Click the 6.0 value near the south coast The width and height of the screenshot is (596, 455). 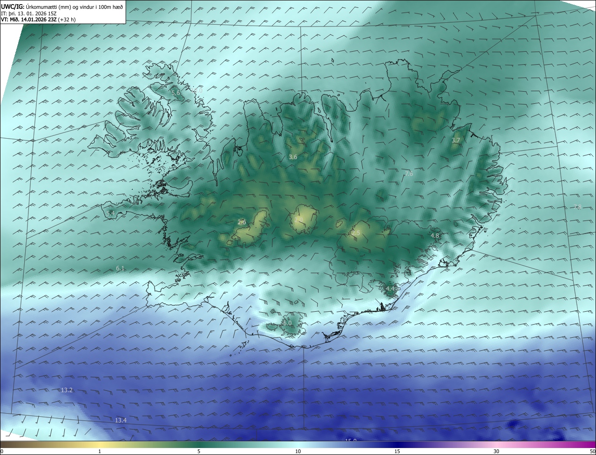point(287,323)
